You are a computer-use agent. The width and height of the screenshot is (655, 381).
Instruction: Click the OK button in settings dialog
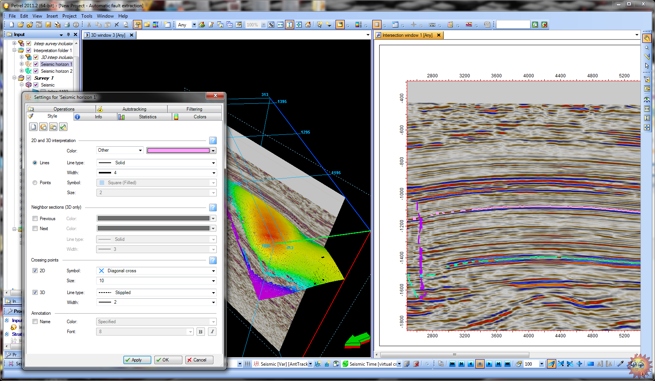168,360
